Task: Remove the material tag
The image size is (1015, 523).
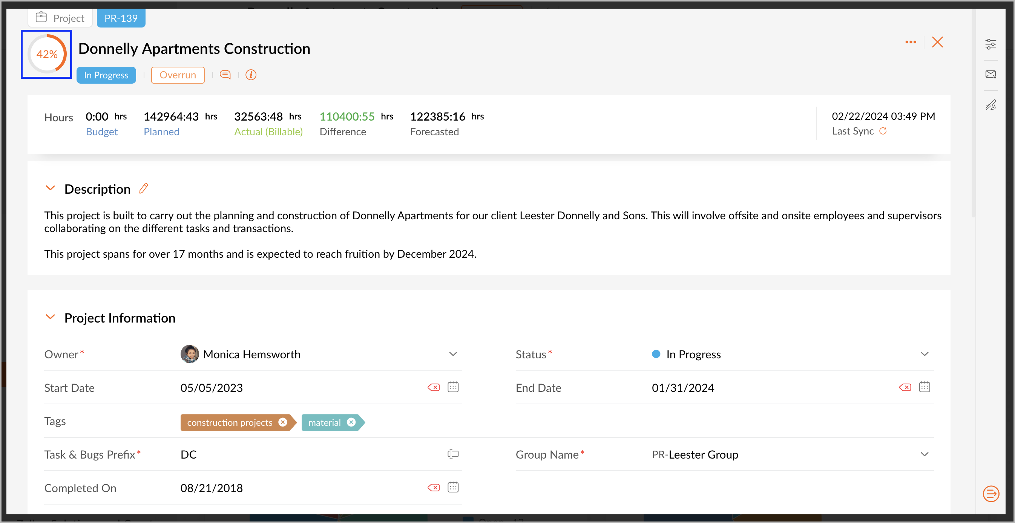Action: coord(351,422)
